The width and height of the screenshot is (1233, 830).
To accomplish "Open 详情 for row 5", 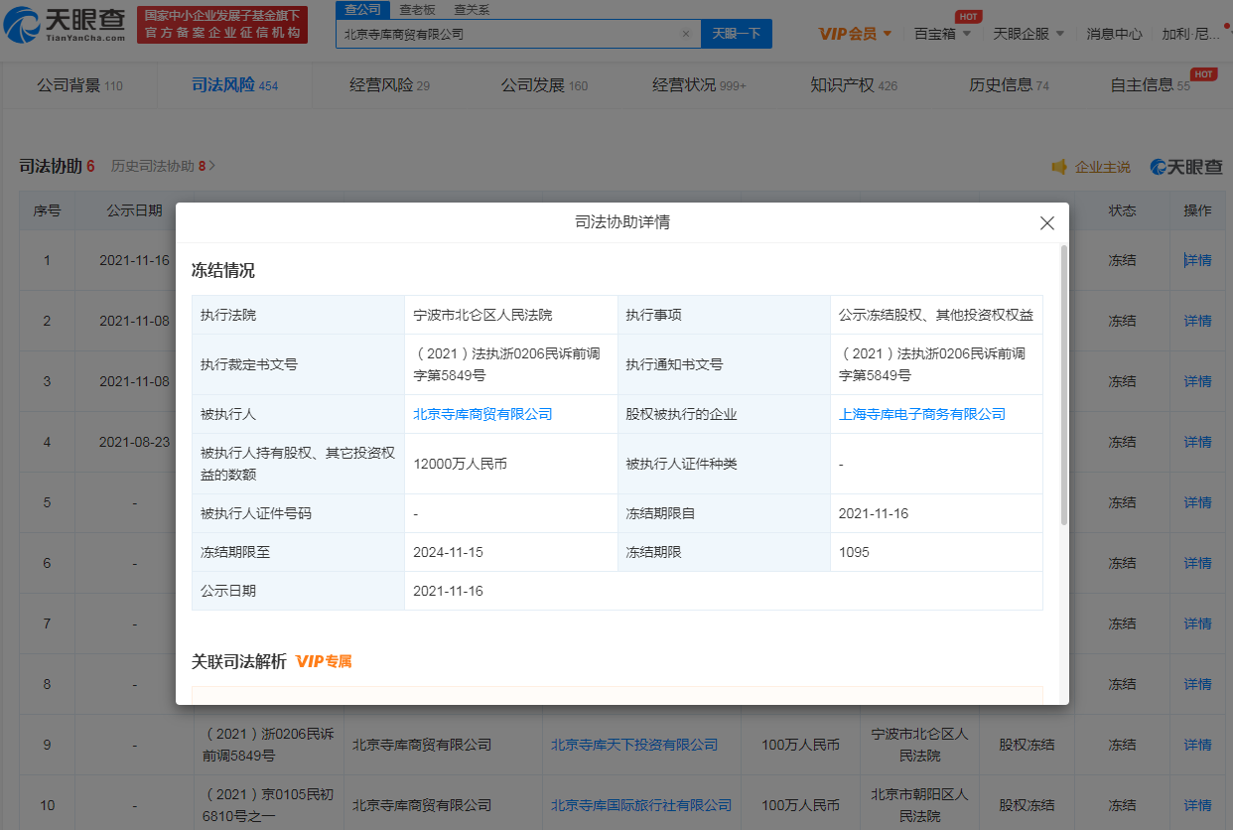I will 1197,502.
